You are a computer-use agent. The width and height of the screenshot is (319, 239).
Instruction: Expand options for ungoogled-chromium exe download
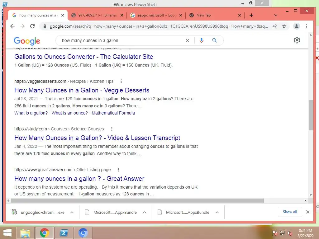click(x=72, y=212)
